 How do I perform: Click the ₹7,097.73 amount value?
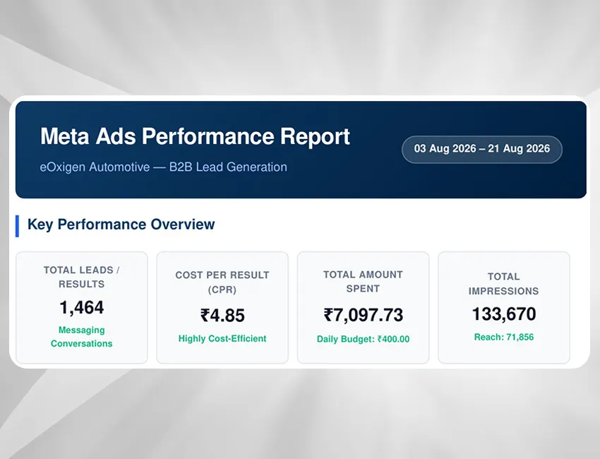click(x=363, y=316)
